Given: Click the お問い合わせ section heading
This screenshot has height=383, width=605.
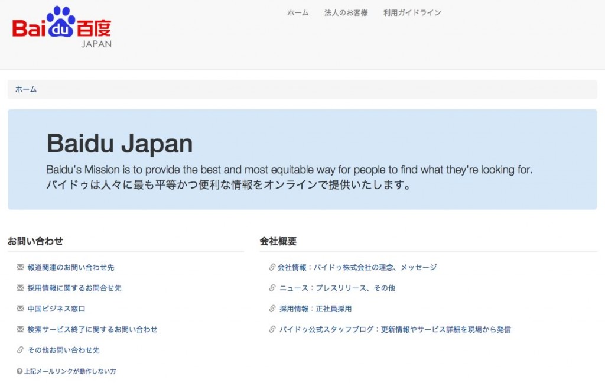Looking at the screenshot, I should point(35,241).
